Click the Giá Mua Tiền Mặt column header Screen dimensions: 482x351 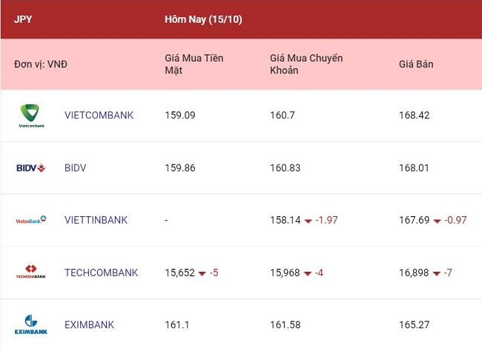pos(194,64)
